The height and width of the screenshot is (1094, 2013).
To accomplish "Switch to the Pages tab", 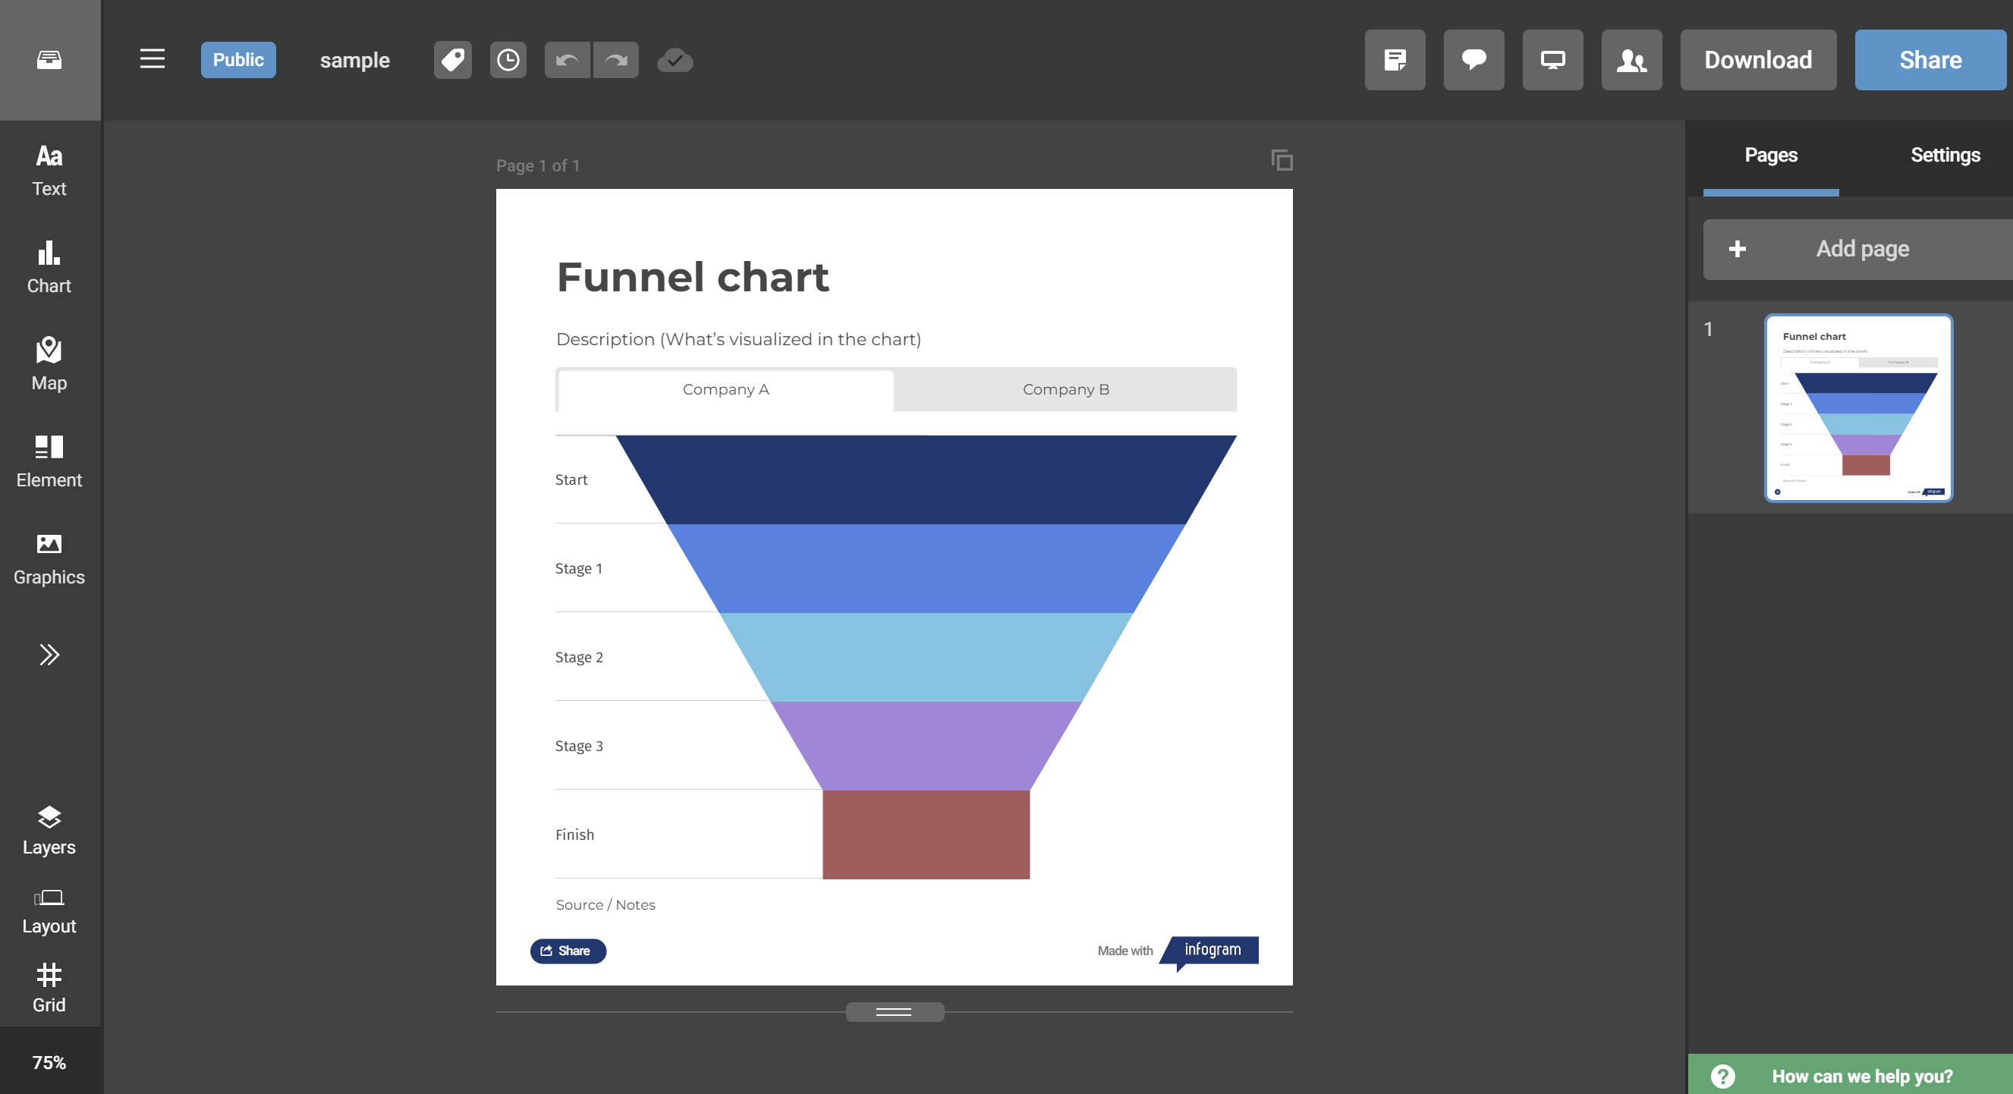I will coord(1771,156).
